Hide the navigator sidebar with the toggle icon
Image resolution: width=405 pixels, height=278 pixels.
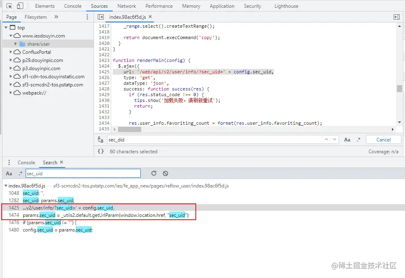[101, 17]
